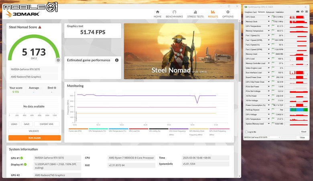313x181 pixels.
Task: Click the purple dip in monitoring graph
Action: tap(197, 100)
